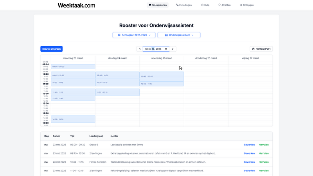Print schedule with Printen (PDF)
313x176 pixels.
coord(261,49)
